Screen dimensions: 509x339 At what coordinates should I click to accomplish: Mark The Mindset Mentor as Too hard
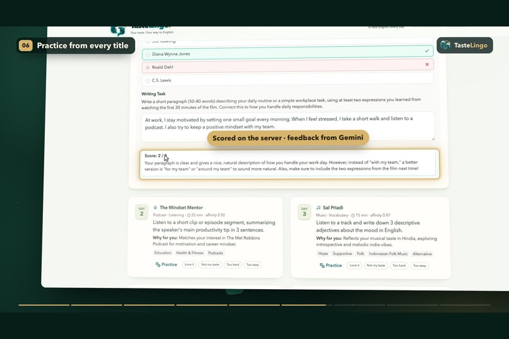point(232,265)
